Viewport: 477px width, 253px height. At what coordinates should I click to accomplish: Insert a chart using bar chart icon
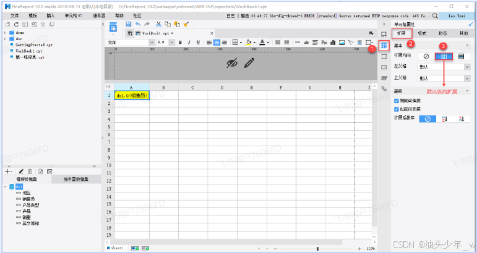coord(333,43)
